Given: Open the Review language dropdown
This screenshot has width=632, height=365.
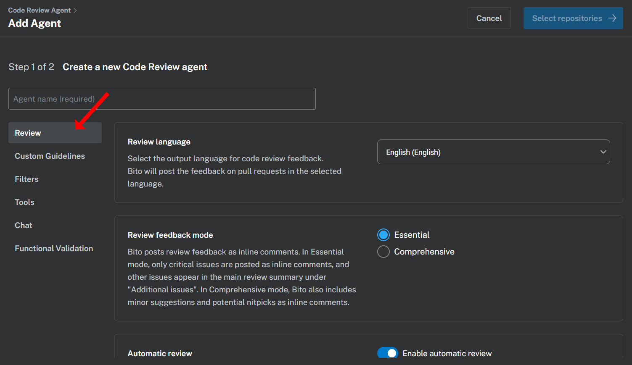Looking at the screenshot, I should tap(493, 152).
